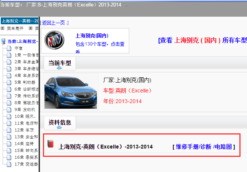Expand the menu with 菜单展开 icon
The width and height of the screenshot is (247, 172).
[x=3, y=28]
